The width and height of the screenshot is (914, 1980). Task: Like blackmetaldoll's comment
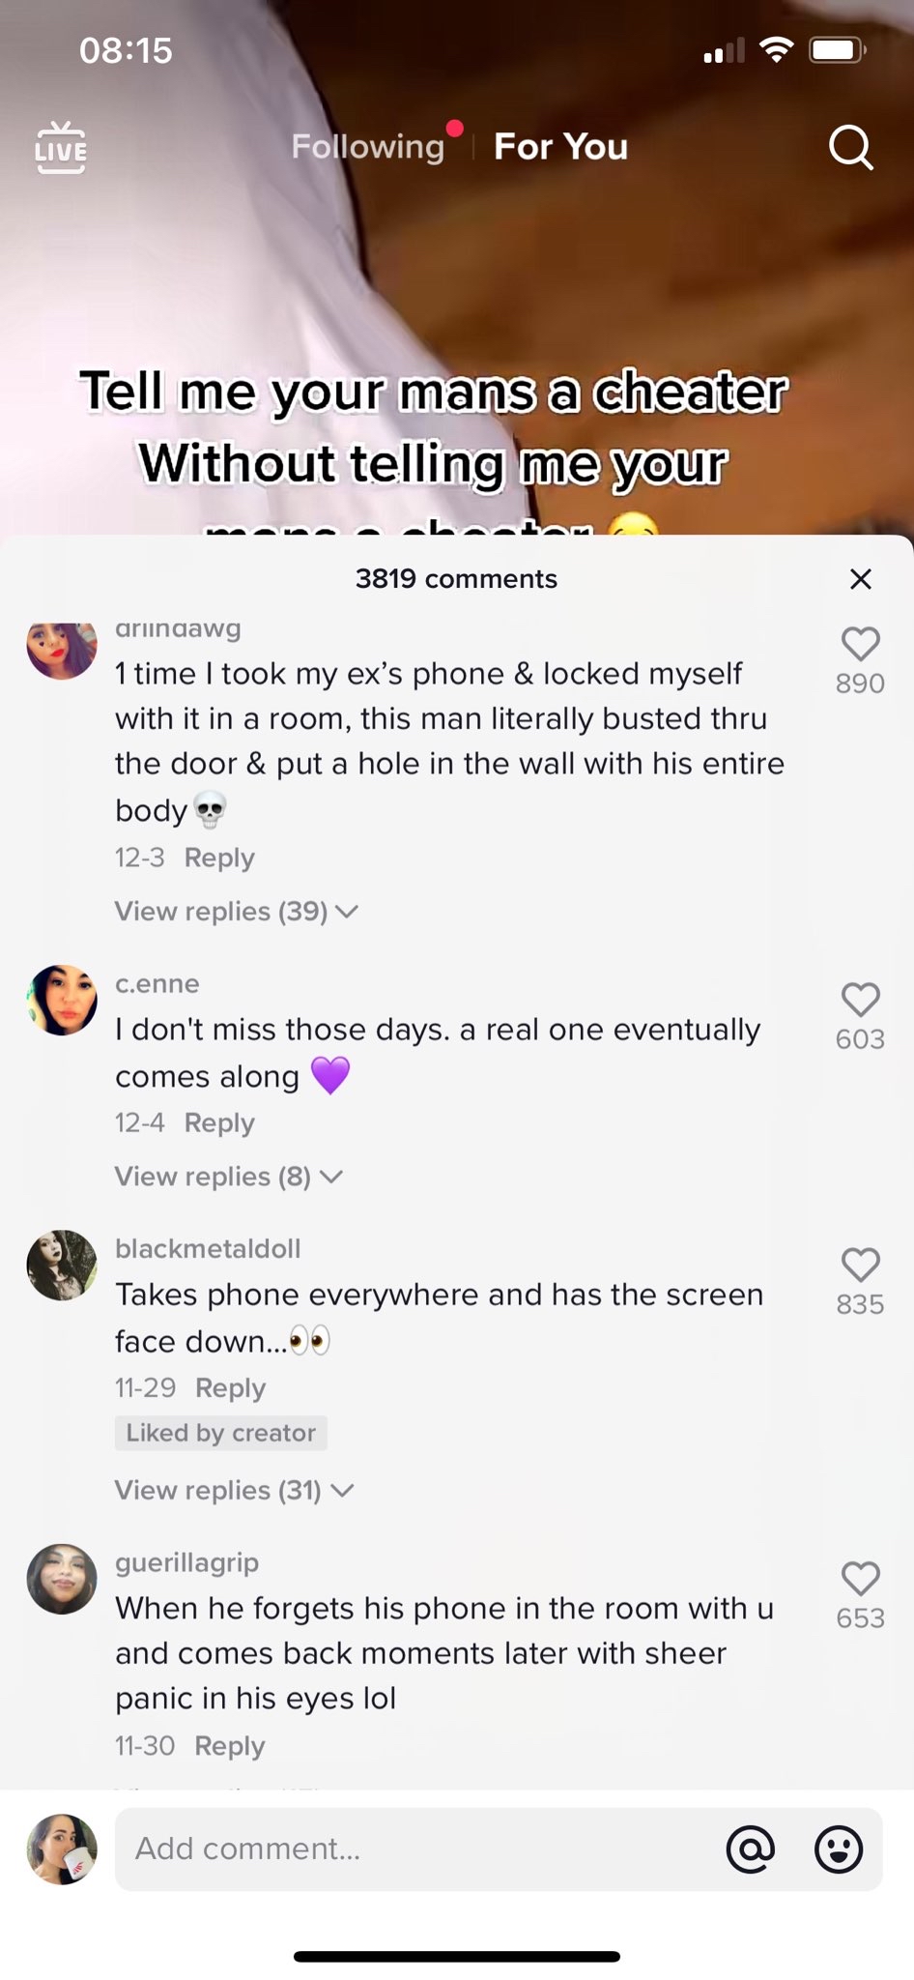click(x=860, y=1265)
